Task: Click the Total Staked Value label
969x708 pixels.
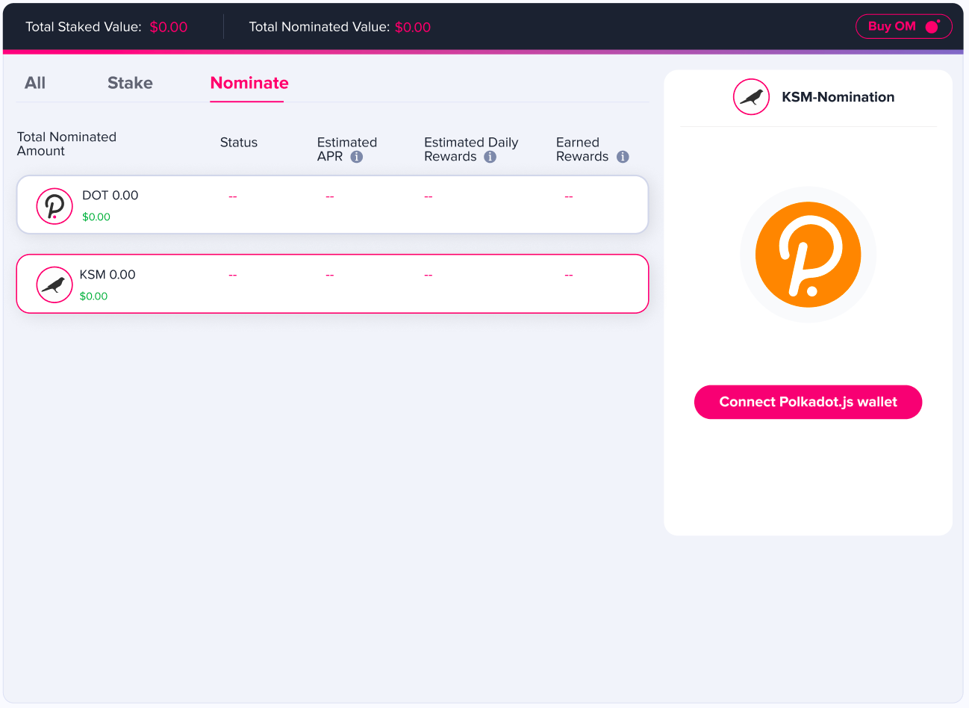Action: (84, 27)
